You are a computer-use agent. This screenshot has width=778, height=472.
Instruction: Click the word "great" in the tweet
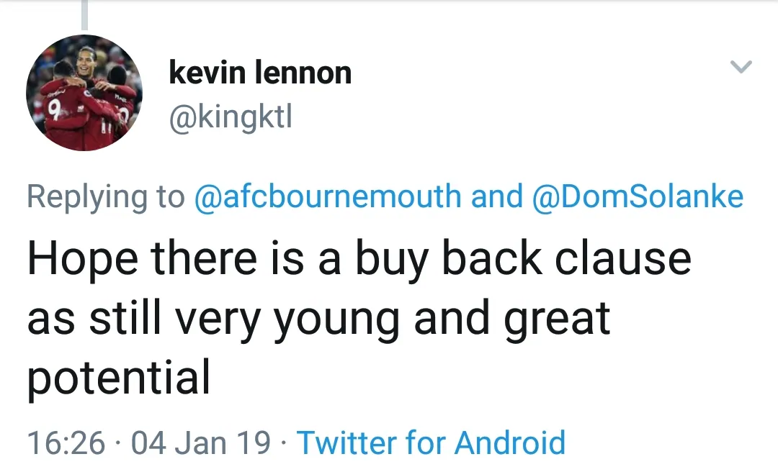point(556,319)
